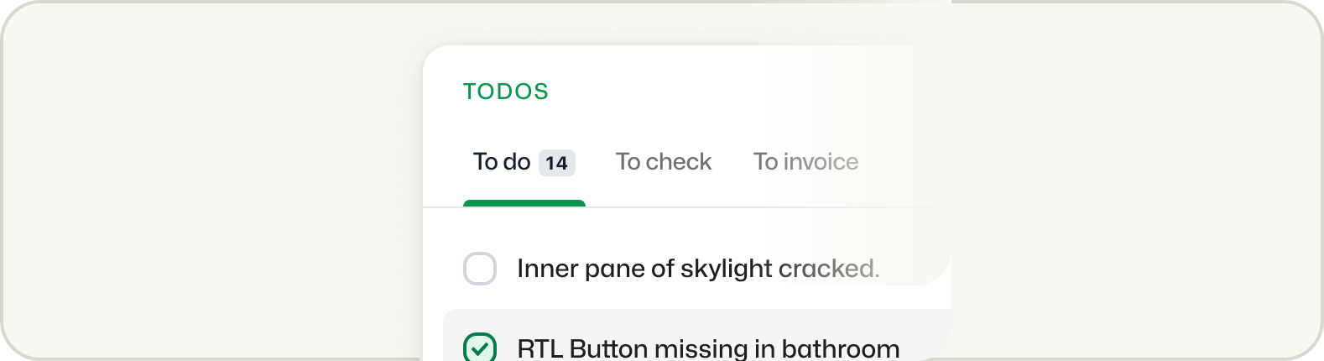Viewport: 1324px width, 361px height.
Task: Click the green checkmark icon
Action: [480, 348]
